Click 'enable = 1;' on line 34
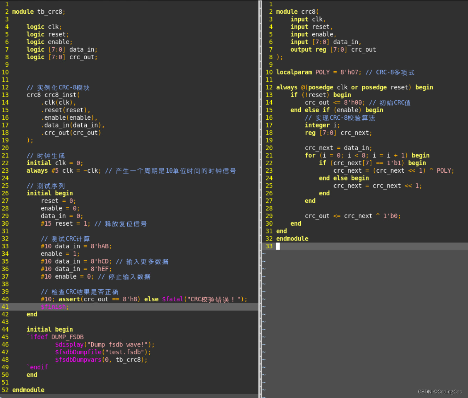The width and height of the screenshot is (468, 398). coord(60,254)
